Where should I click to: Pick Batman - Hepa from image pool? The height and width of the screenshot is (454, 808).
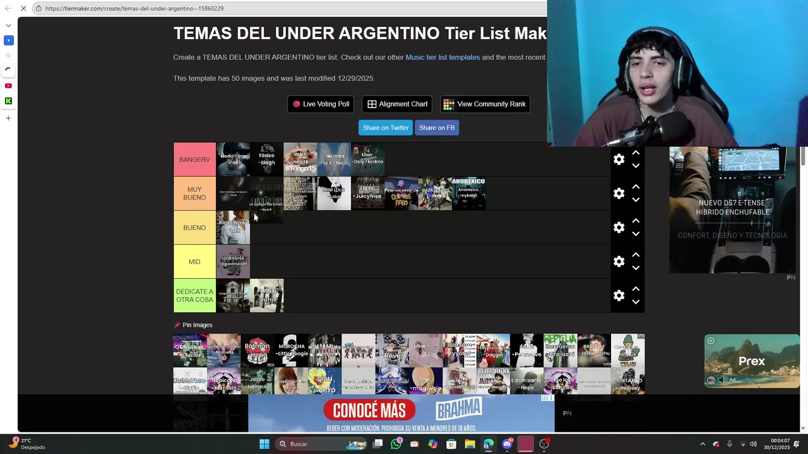pyautogui.click(x=258, y=351)
